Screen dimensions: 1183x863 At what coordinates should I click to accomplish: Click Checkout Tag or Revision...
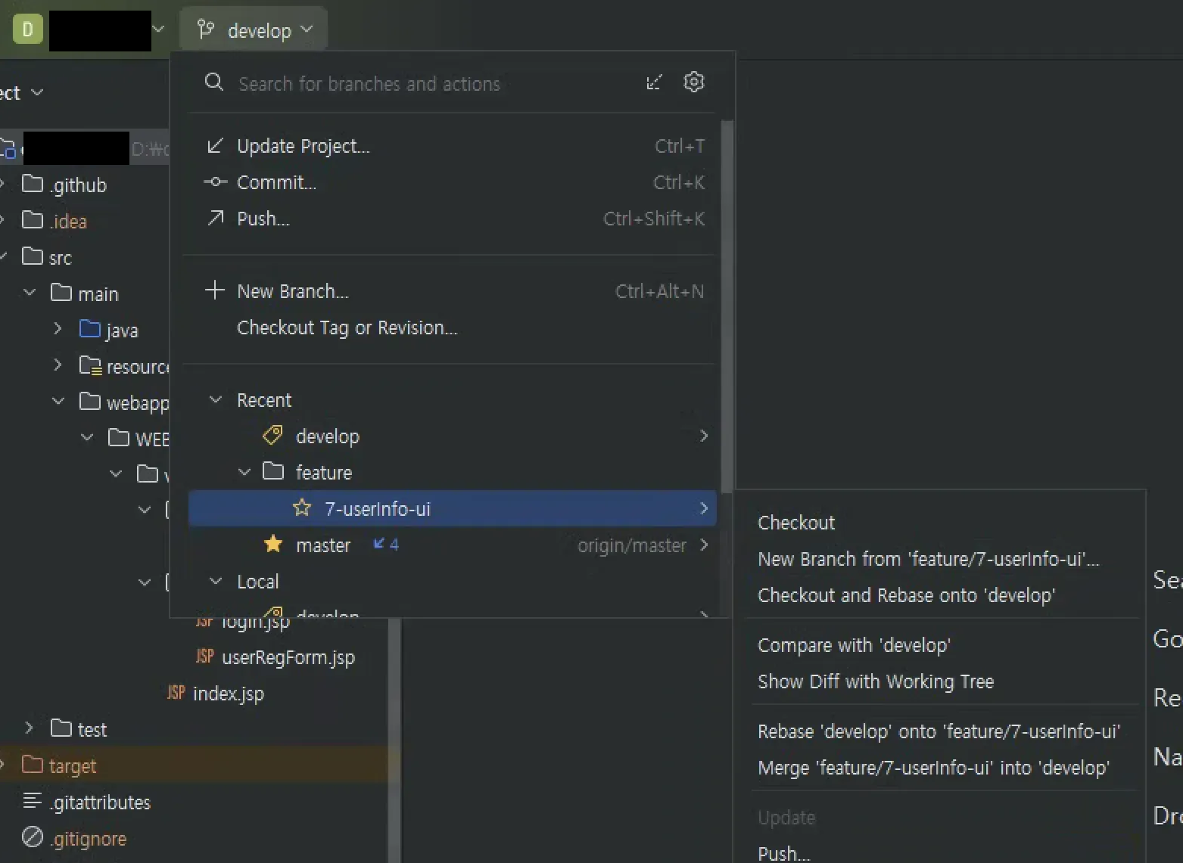coord(347,328)
